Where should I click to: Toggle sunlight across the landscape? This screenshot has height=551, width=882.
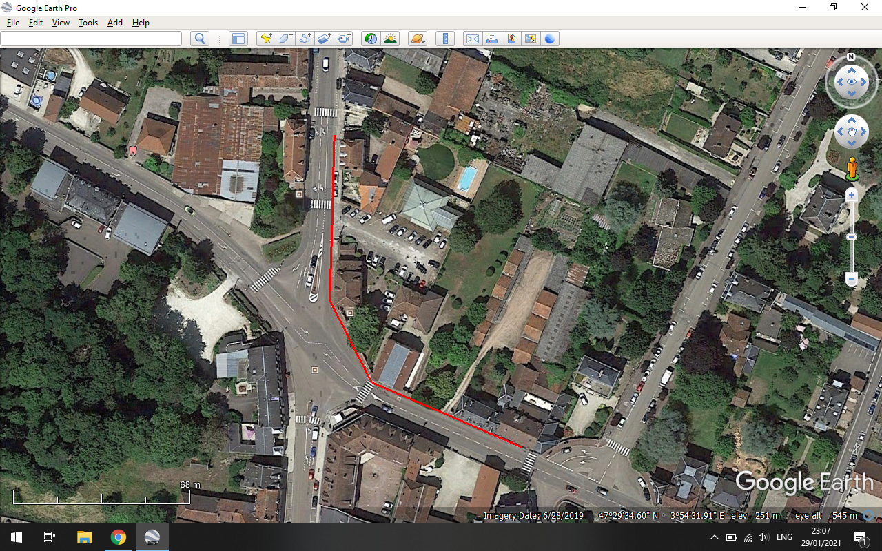pyautogui.click(x=390, y=39)
